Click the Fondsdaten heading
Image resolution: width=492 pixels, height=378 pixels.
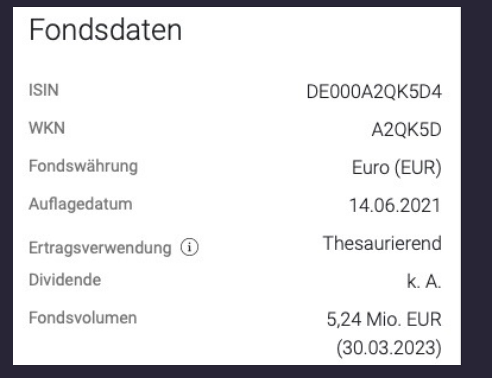pos(105,30)
